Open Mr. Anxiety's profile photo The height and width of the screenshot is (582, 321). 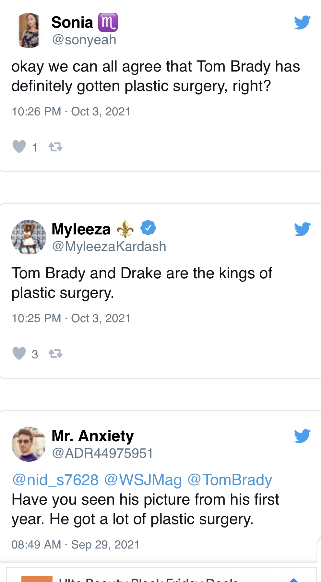pos(29,444)
